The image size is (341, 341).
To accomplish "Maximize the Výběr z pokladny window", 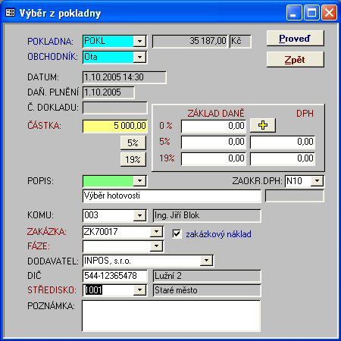I will pos(311,12).
